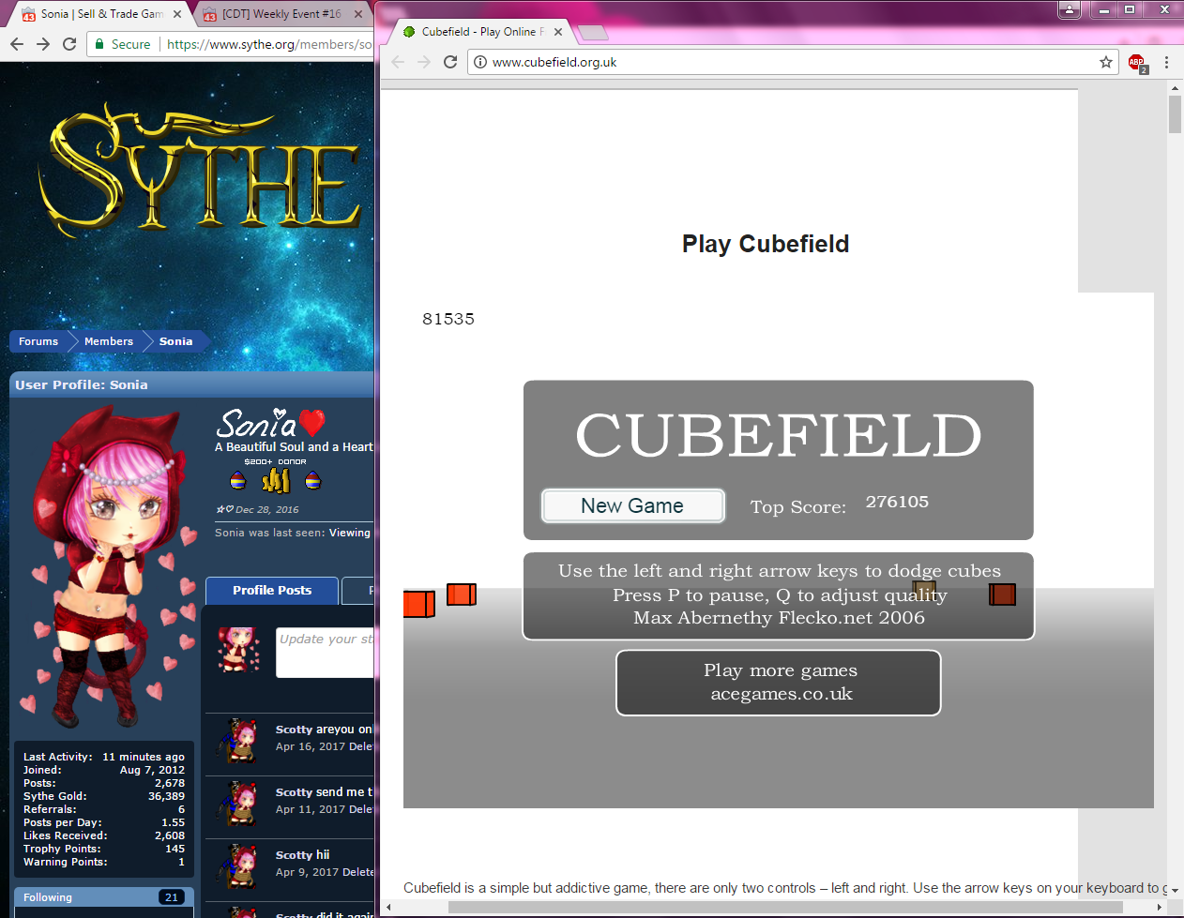Click the Top Score value 276105
The height and width of the screenshot is (918, 1184).
click(x=897, y=503)
